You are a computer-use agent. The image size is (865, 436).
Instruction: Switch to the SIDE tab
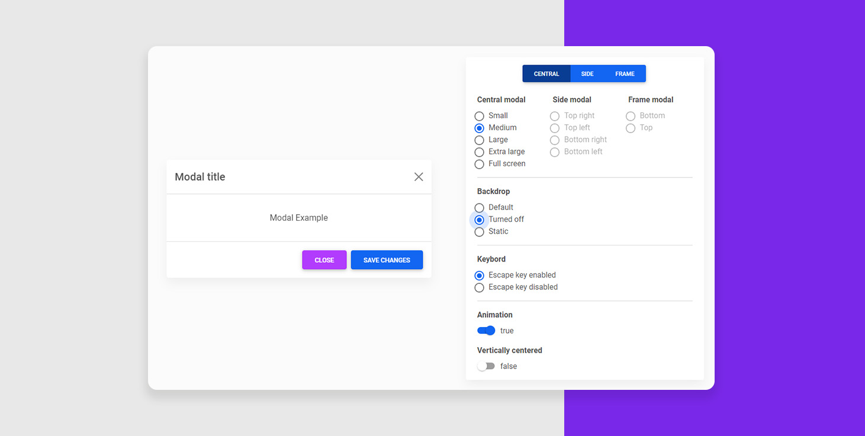pos(587,74)
